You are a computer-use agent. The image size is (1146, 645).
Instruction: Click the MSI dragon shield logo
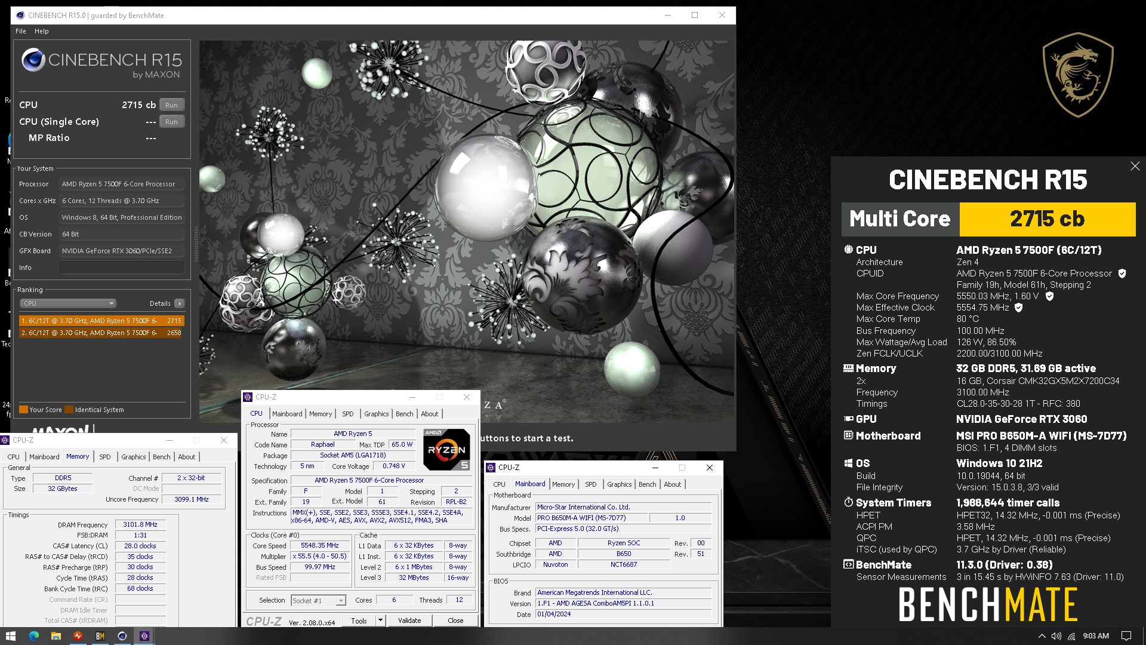pyautogui.click(x=1078, y=75)
